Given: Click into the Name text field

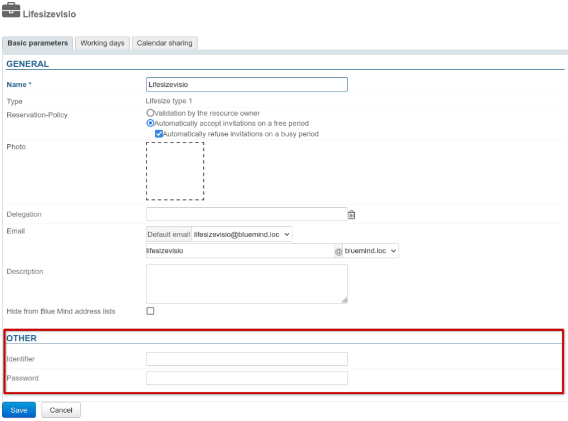Looking at the screenshot, I should point(246,84).
